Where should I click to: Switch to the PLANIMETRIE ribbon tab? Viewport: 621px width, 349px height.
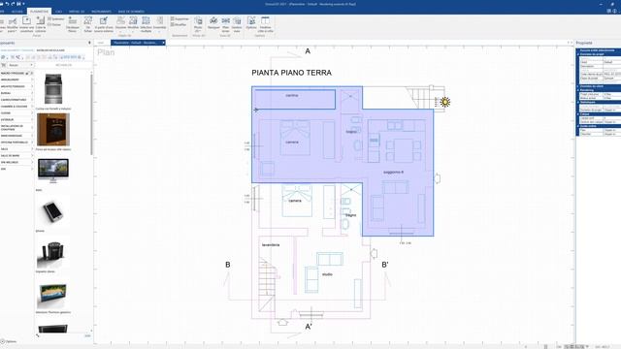pyautogui.click(x=39, y=12)
